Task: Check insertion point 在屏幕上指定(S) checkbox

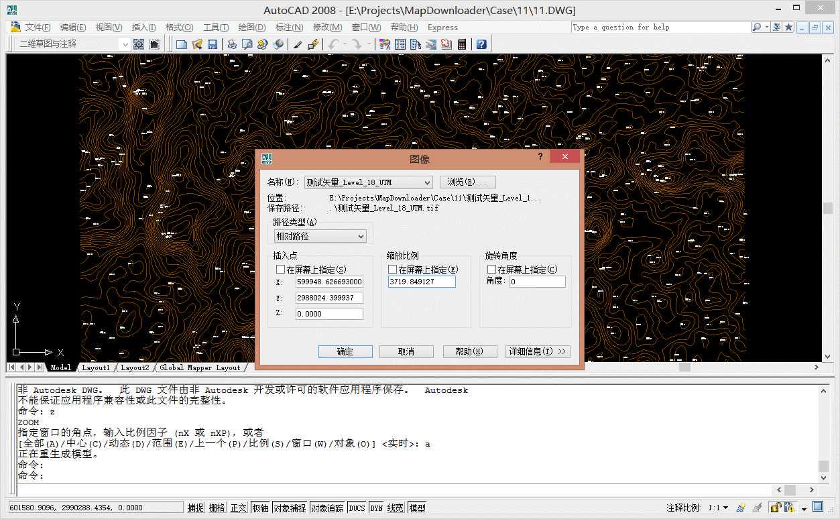Action: pyautogui.click(x=280, y=270)
